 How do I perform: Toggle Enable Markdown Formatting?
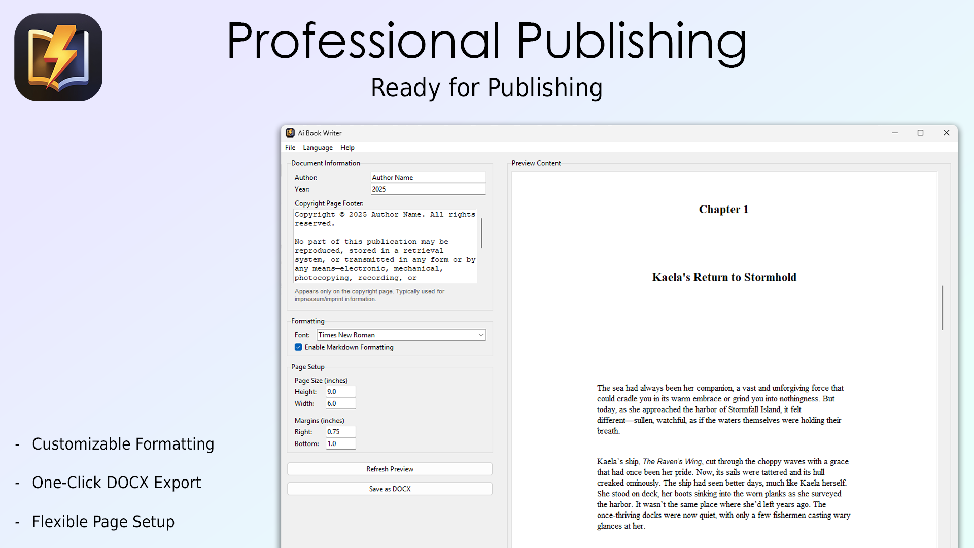coord(298,347)
